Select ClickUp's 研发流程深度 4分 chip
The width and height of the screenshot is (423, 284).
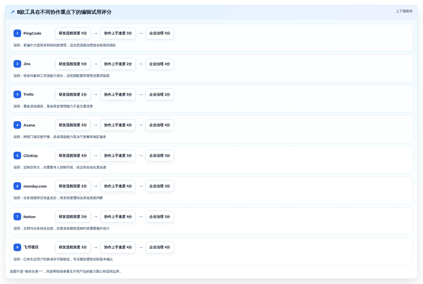[73, 155]
